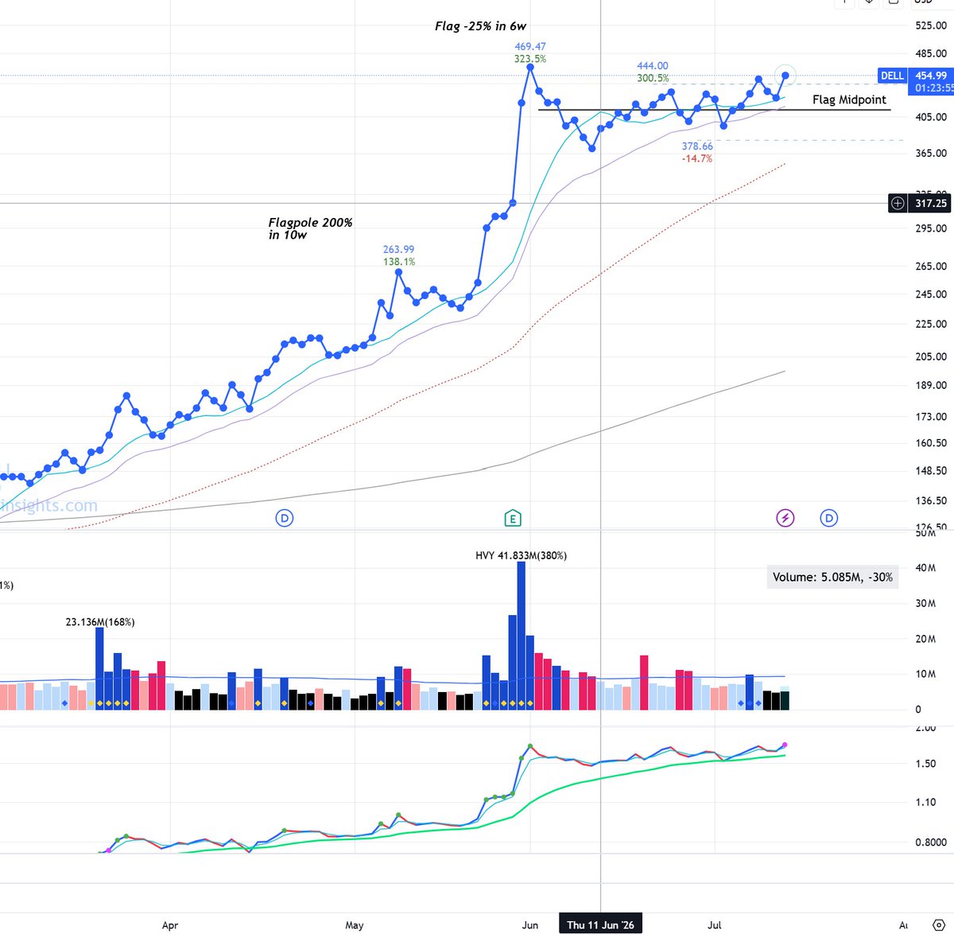The height and width of the screenshot is (934, 954).
Task: Click the 'Thu 11 Jun '26' date label
Action: coord(600,925)
